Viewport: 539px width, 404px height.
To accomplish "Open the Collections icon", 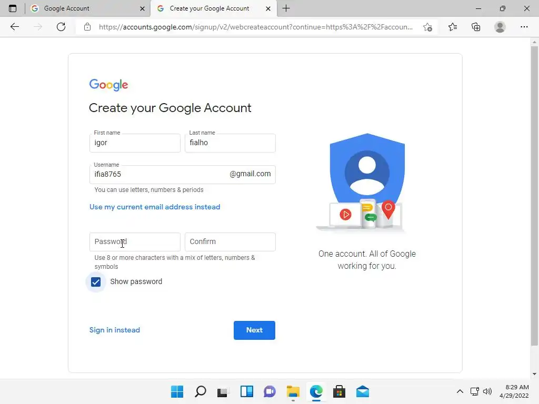I will pyautogui.click(x=476, y=27).
